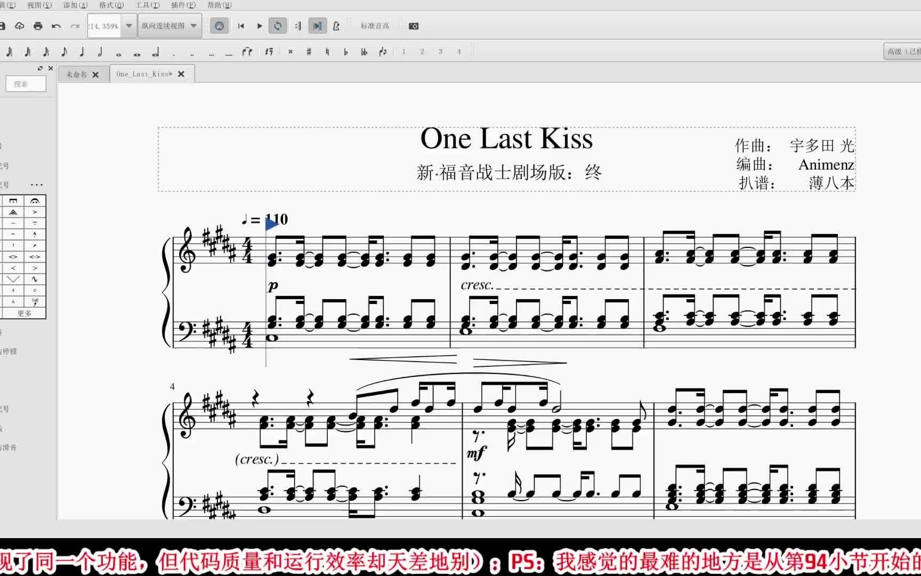The image size is (921, 576).
Task: Close the One_Last_Kiss tab
Action: [x=181, y=74]
